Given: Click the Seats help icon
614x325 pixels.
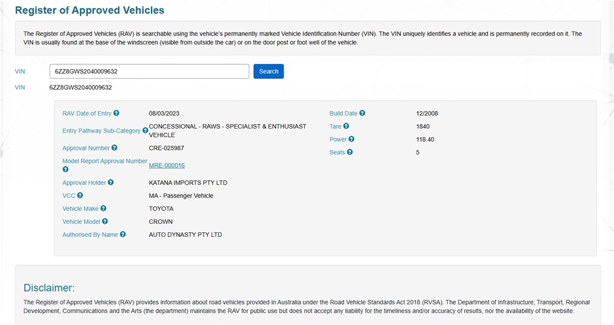Looking at the screenshot, I should pyautogui.click(x=349, y=153).
